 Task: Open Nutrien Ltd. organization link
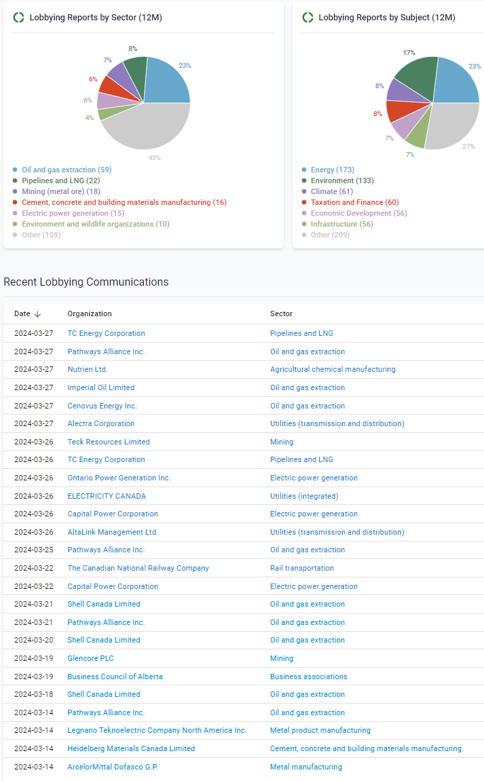pyautogui.click(x=88, y=370)
